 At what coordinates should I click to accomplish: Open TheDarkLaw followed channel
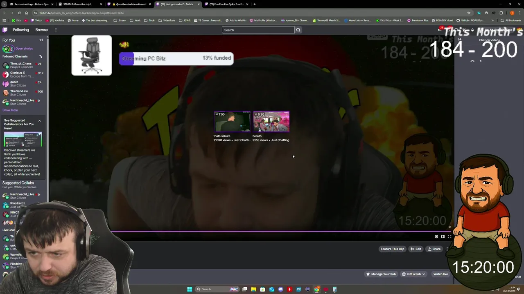point(23,93)
